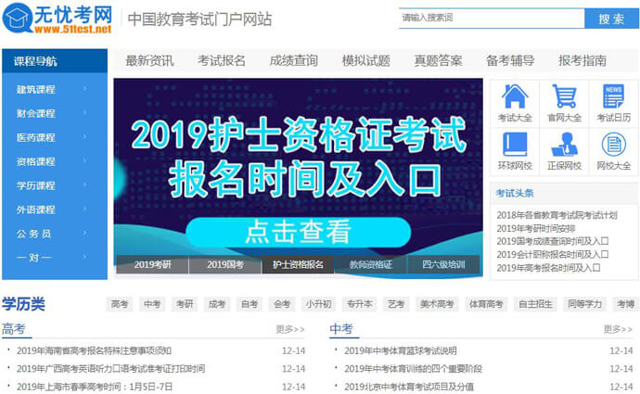The image size is (640, 394).
Task: Expand the 财会课程 sidebar arrow
Action: (84, 113)
